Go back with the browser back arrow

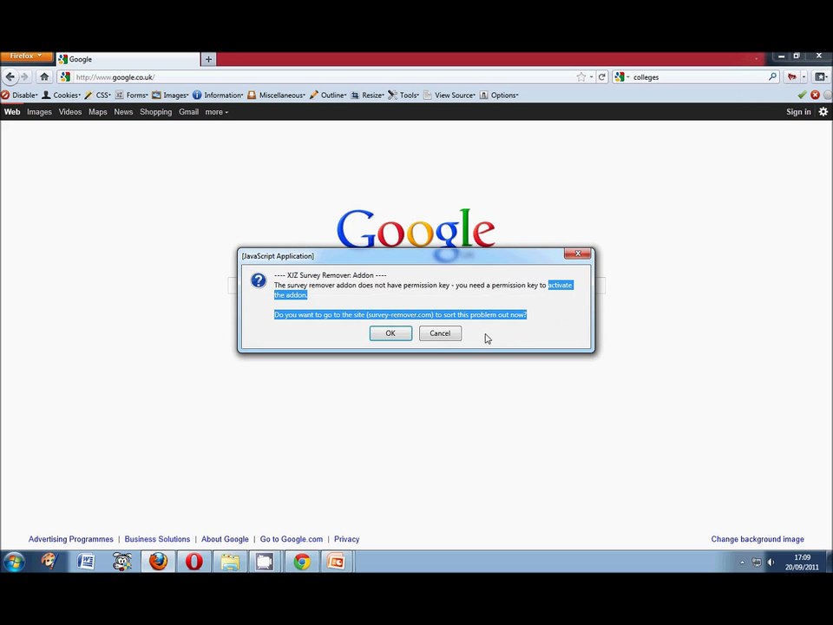pos(10,77)
